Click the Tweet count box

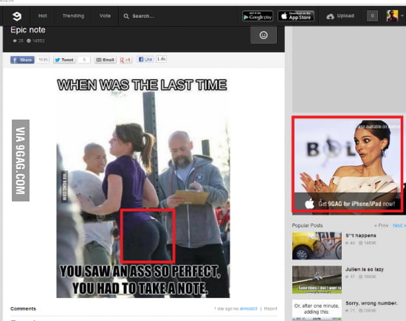tap(84, 60)
